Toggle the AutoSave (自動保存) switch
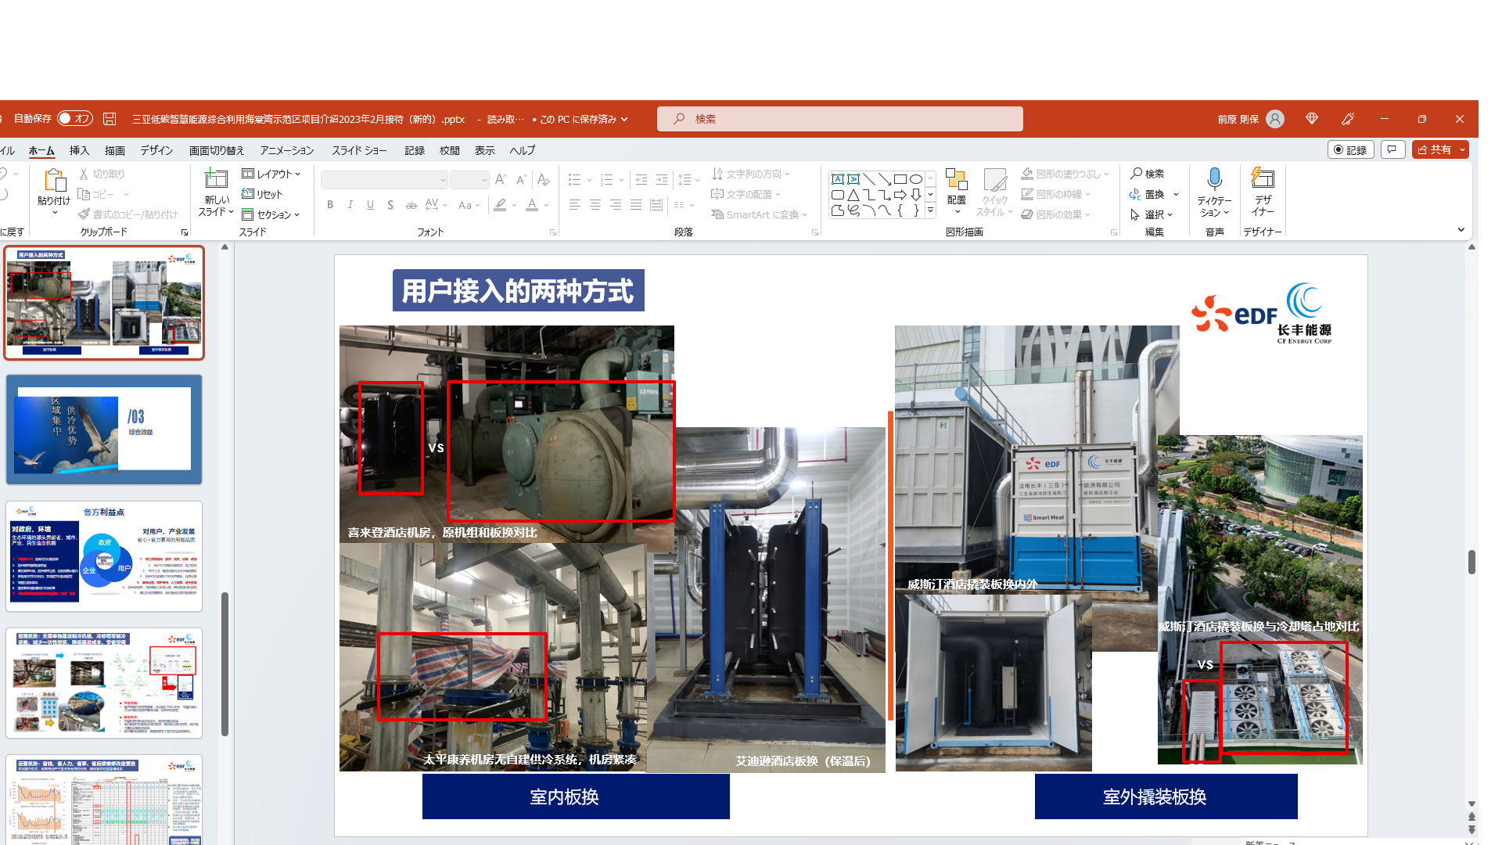Viewport: 1502px width, 845px height. pyautogui.click(x=75, y=119)
